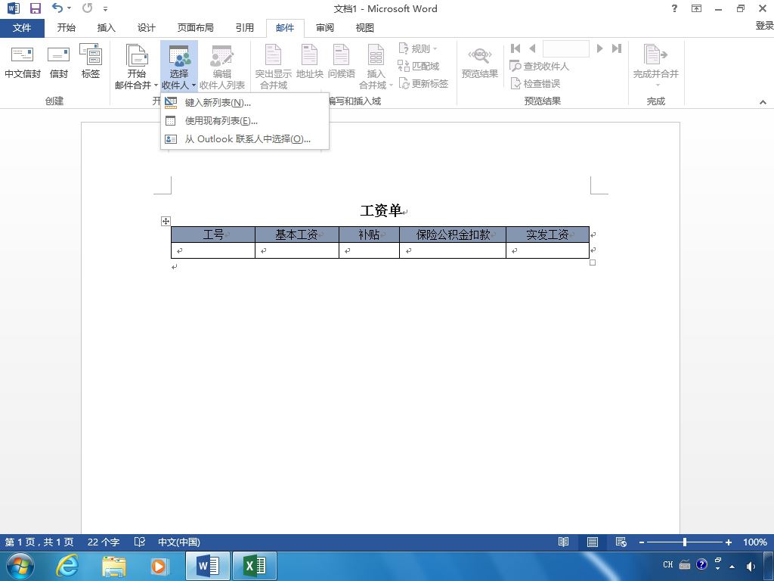Click the zoom in plus button

[729, 542]
